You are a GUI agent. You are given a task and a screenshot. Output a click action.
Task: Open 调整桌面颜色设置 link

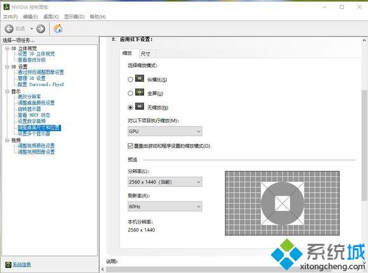click(36, 103)
